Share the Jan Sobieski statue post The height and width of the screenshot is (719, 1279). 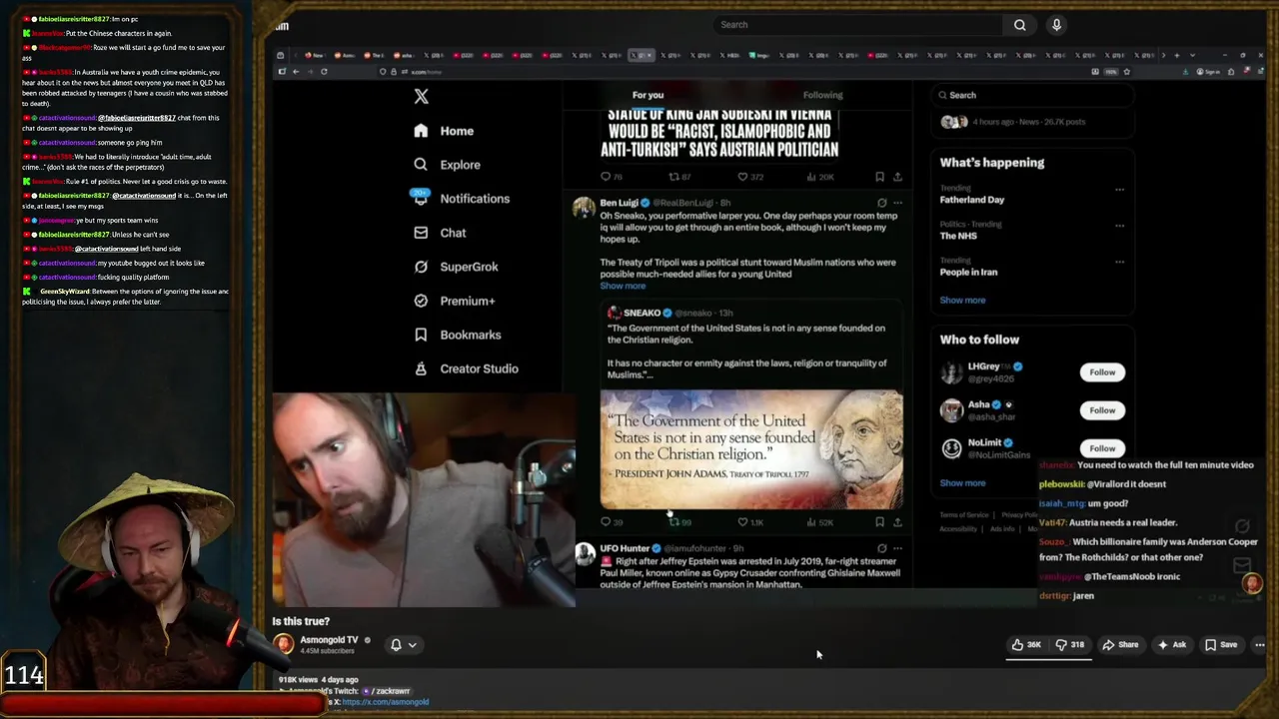[897, 177]
